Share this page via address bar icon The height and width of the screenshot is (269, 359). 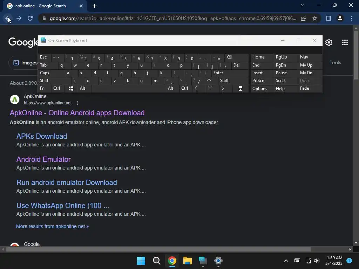click(x=304, y=18)
